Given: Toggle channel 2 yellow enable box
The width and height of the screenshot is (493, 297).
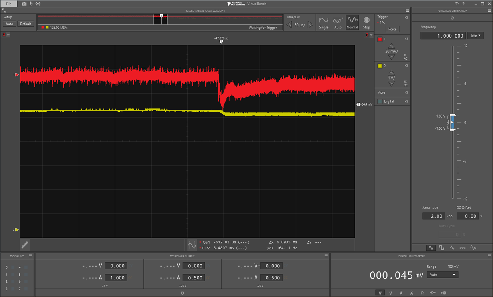Looking at the screenshot, I should pyautogui.click(x=380, y=66).
